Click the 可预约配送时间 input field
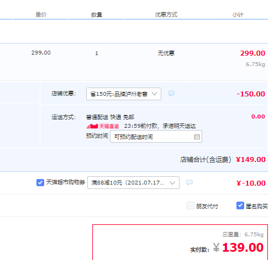 156,137
